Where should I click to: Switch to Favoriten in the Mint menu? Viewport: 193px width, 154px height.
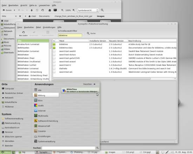point(89,84)
